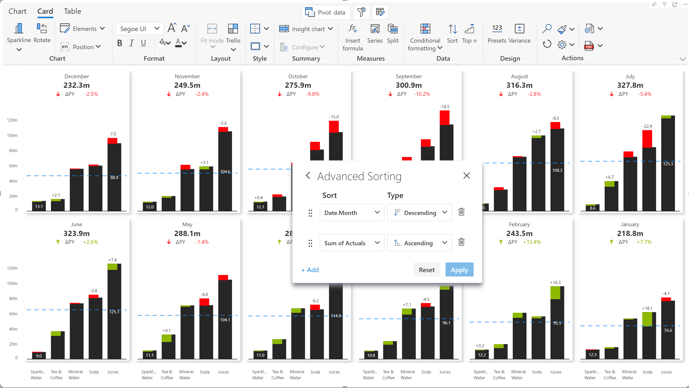Image resolution: width=689 pixels, height=388 pixels.
Task: Click the + Add sort link
Action: point(310,270)
